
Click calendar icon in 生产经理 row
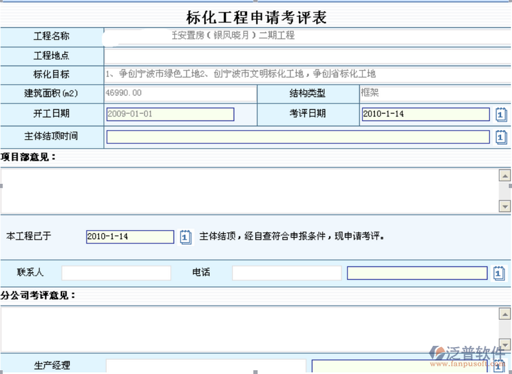pos(499,368)
